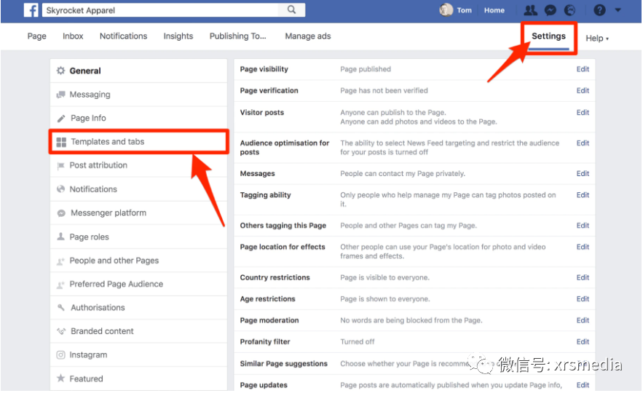Screen dimensions: 643x393
Task: Select Templates and tabs in sidebar
Action: (x=107, y=142)
